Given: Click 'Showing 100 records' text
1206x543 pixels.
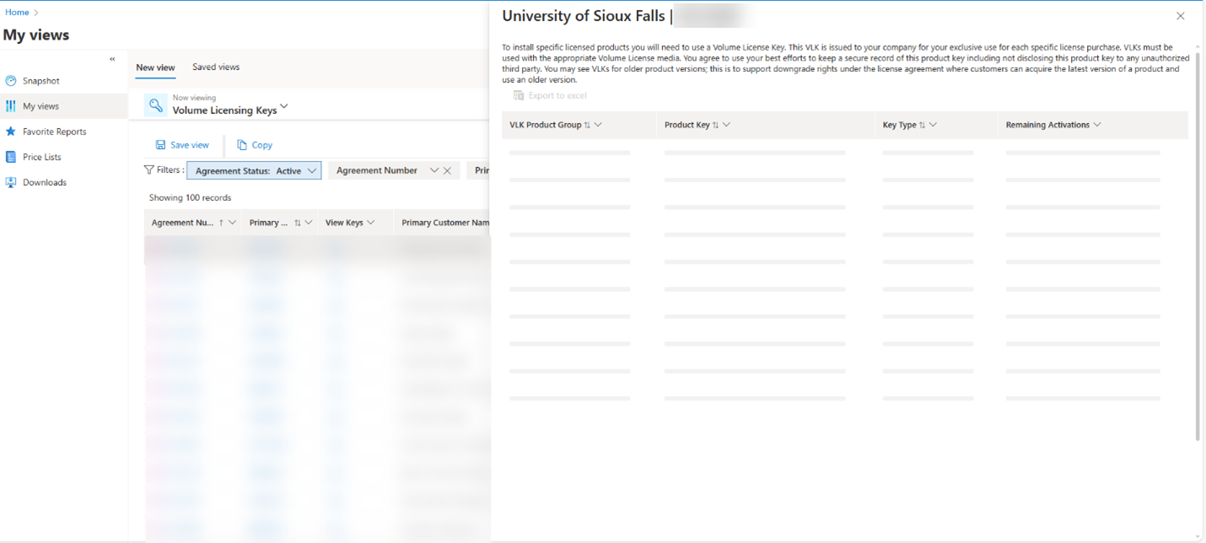Looking at the screenshot, I should (190, 197).
